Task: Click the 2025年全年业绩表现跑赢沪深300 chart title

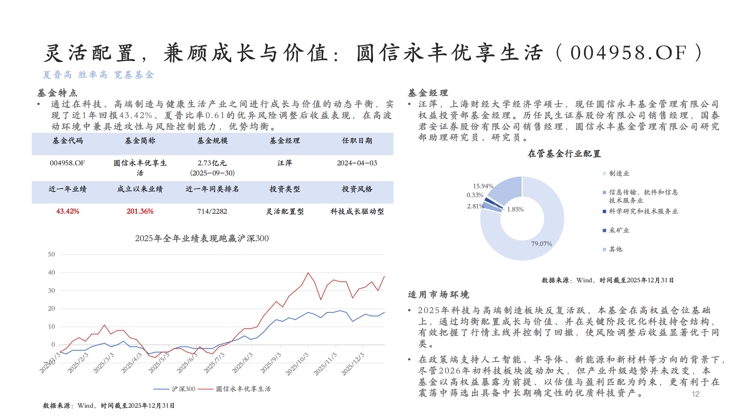Action: pos(202,238)
